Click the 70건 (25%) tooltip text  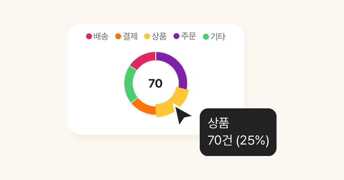[238, 140]
